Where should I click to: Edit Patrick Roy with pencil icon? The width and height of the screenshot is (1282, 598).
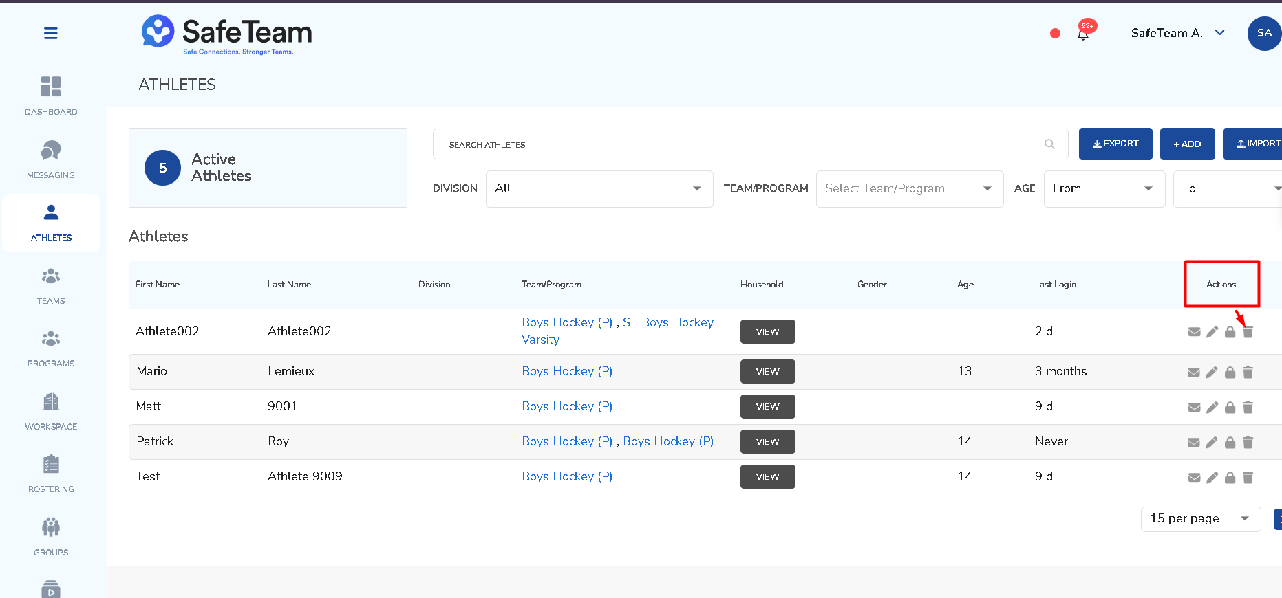(1212, 443)
